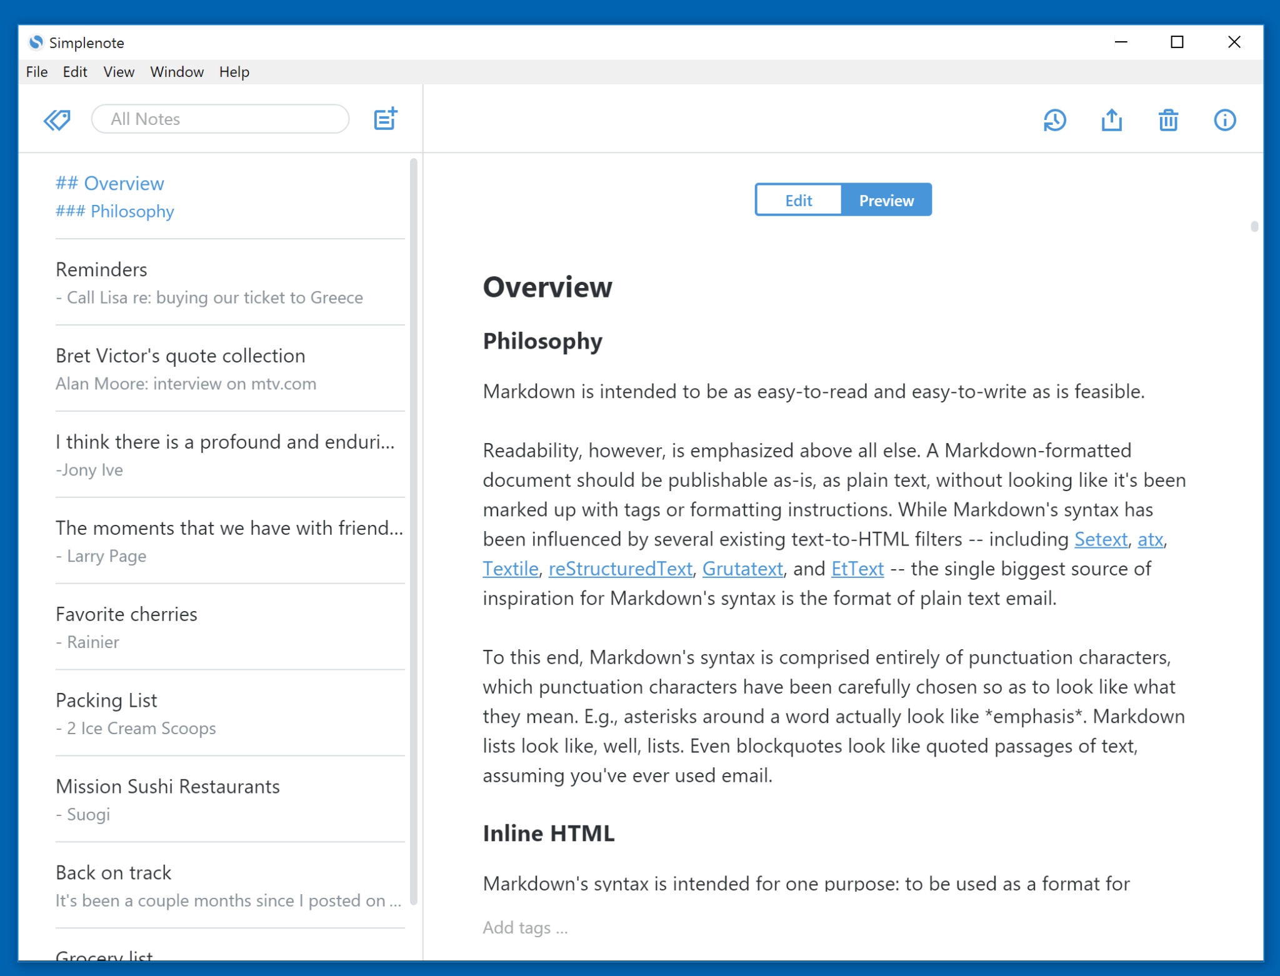The height and width of the screenshot is (976, 1280).
Task: Click the notes list scrollbar
Action: (x=413, y=531)
